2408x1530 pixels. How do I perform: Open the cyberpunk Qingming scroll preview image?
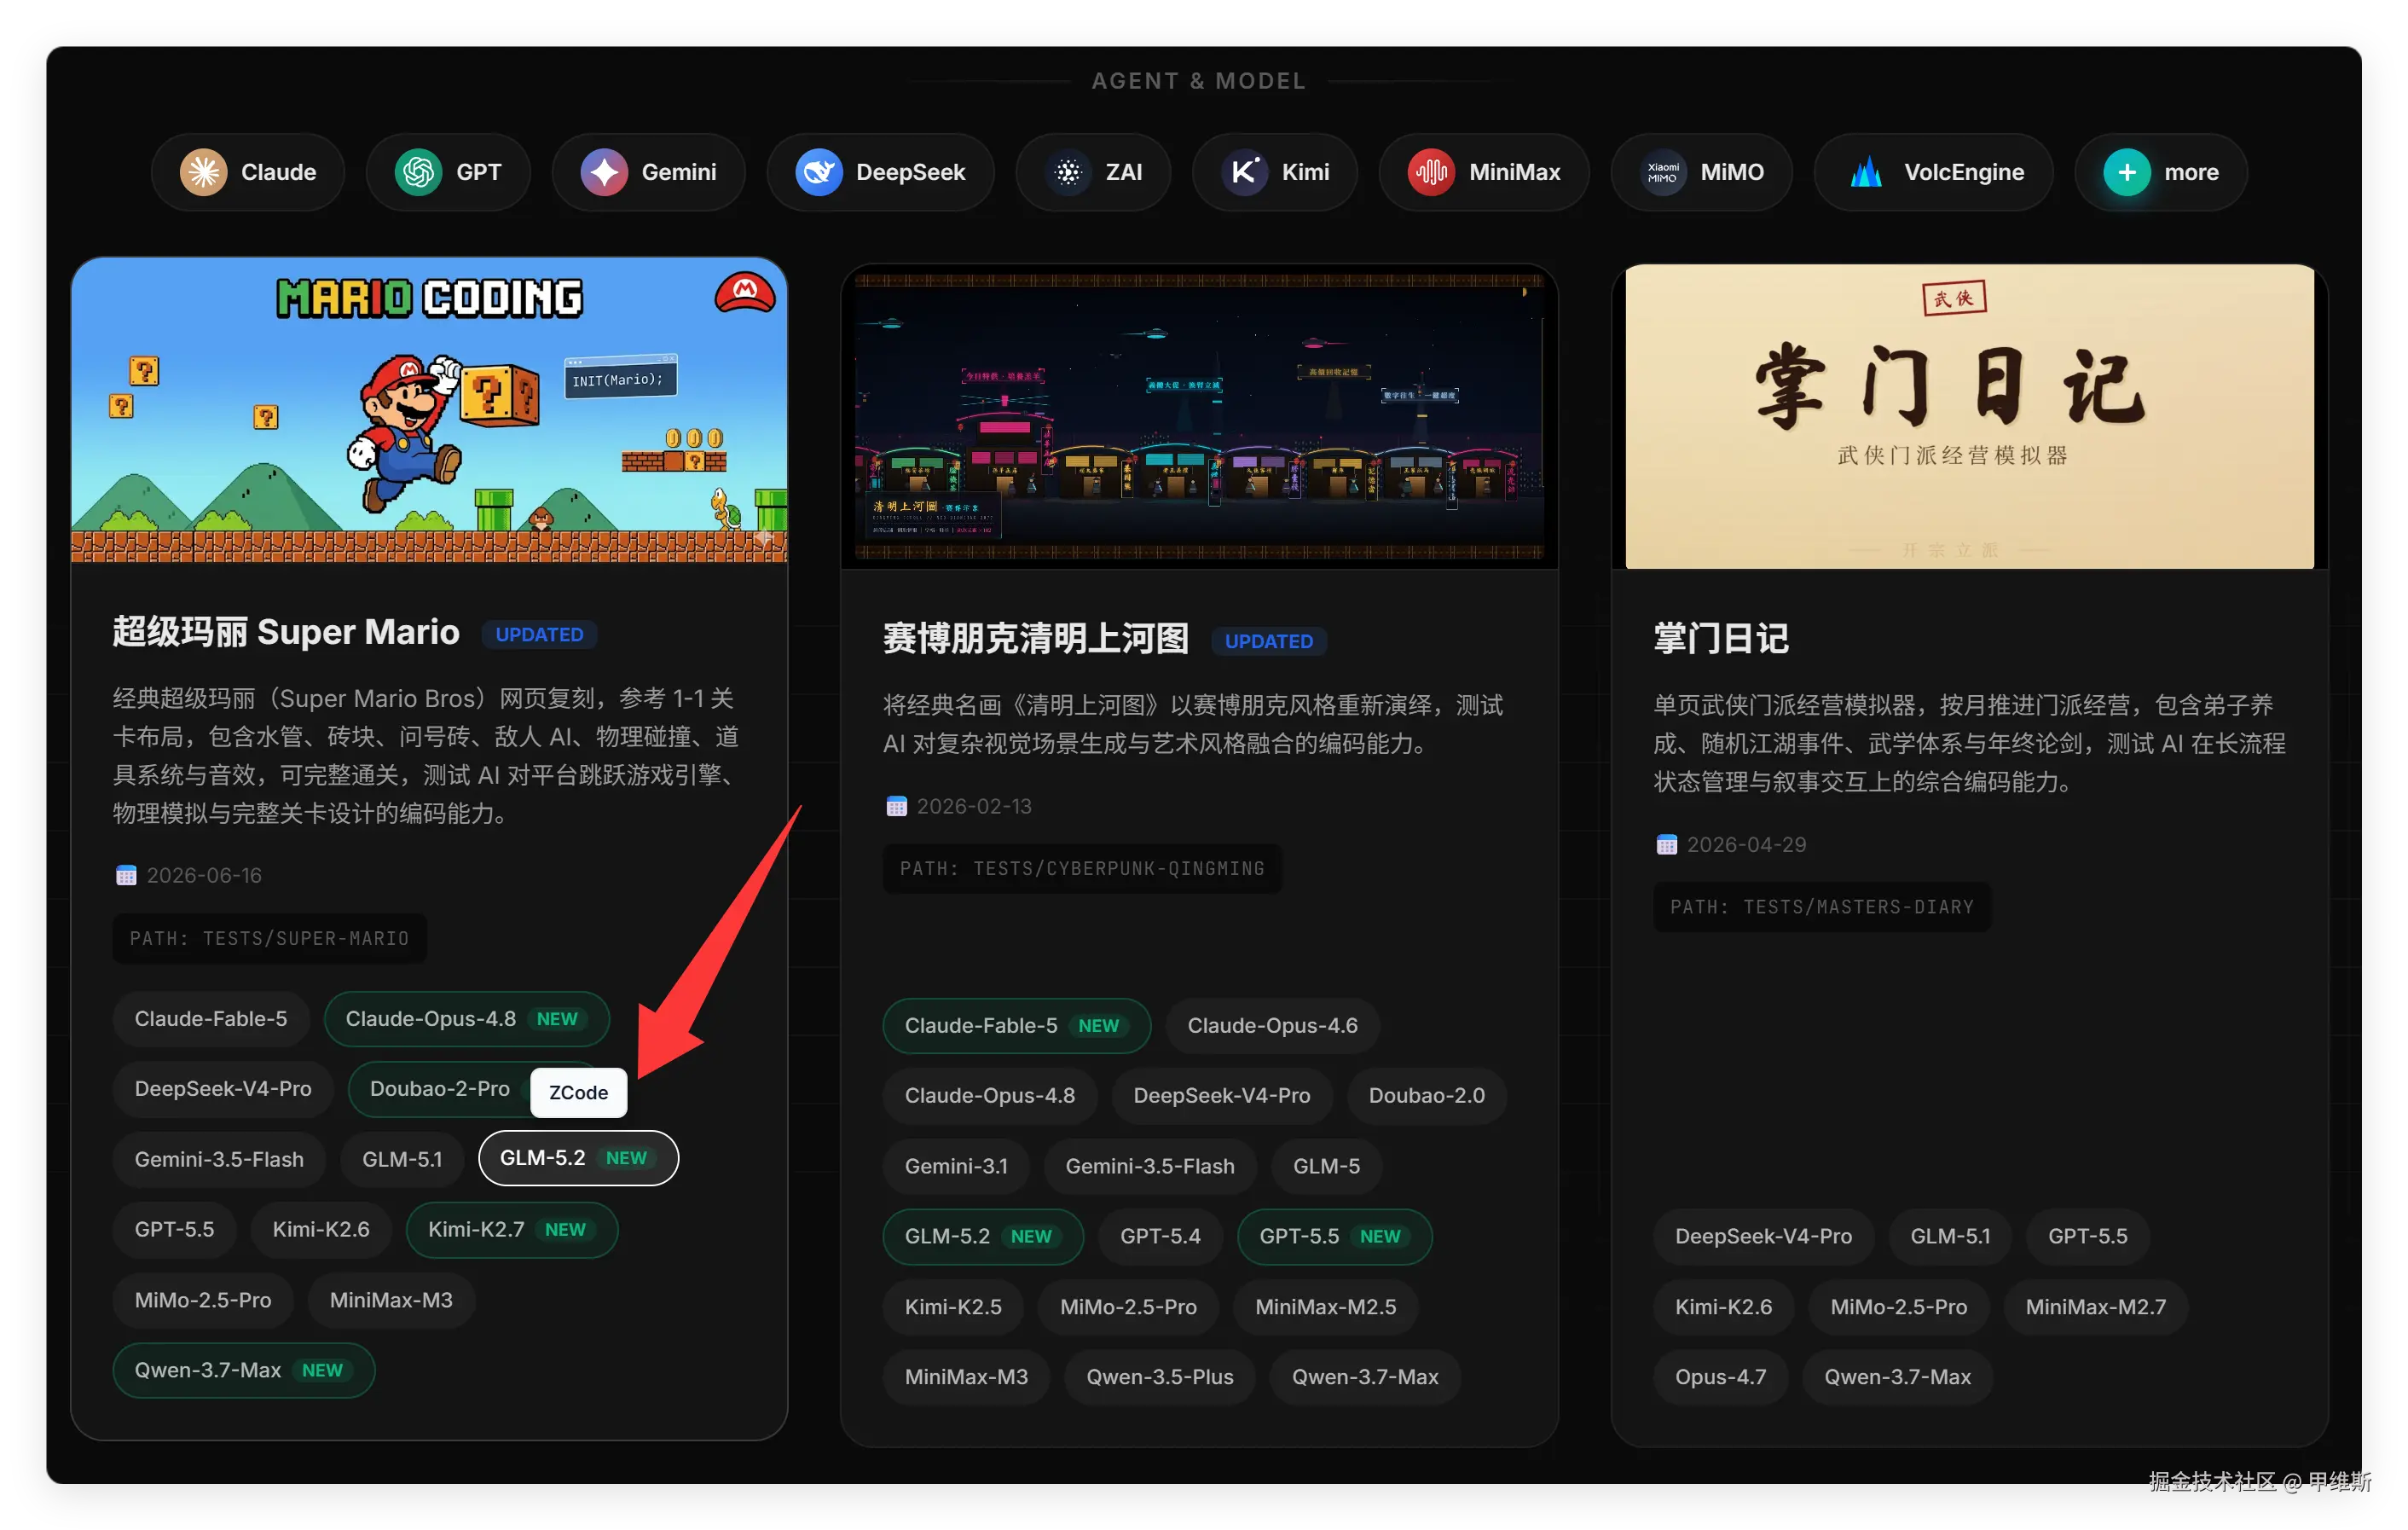1199,417
